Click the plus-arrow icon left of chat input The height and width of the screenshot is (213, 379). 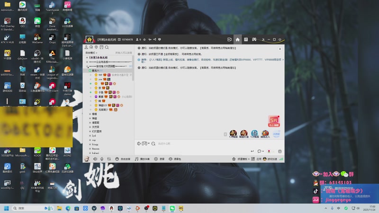coord(139,143)
